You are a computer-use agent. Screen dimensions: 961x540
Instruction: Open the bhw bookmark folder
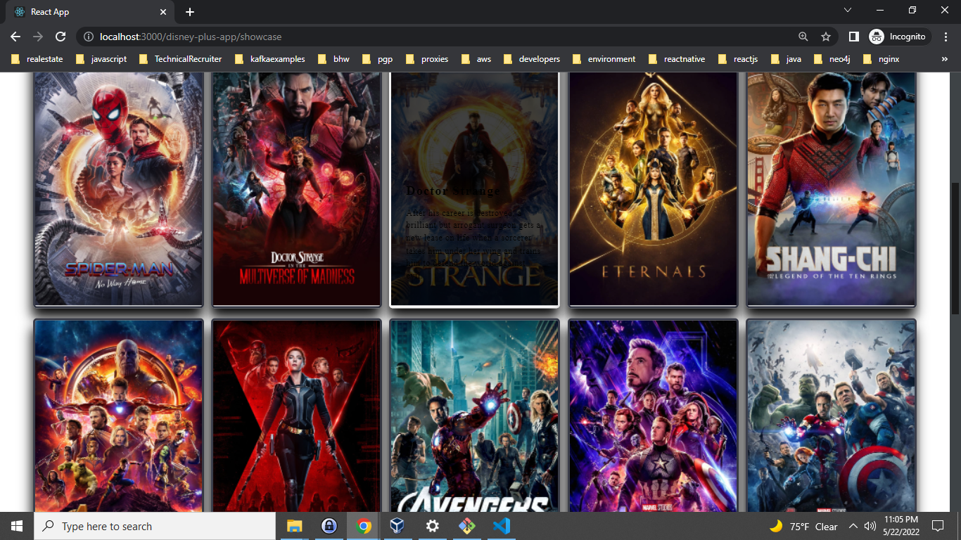tap(334, 59)
